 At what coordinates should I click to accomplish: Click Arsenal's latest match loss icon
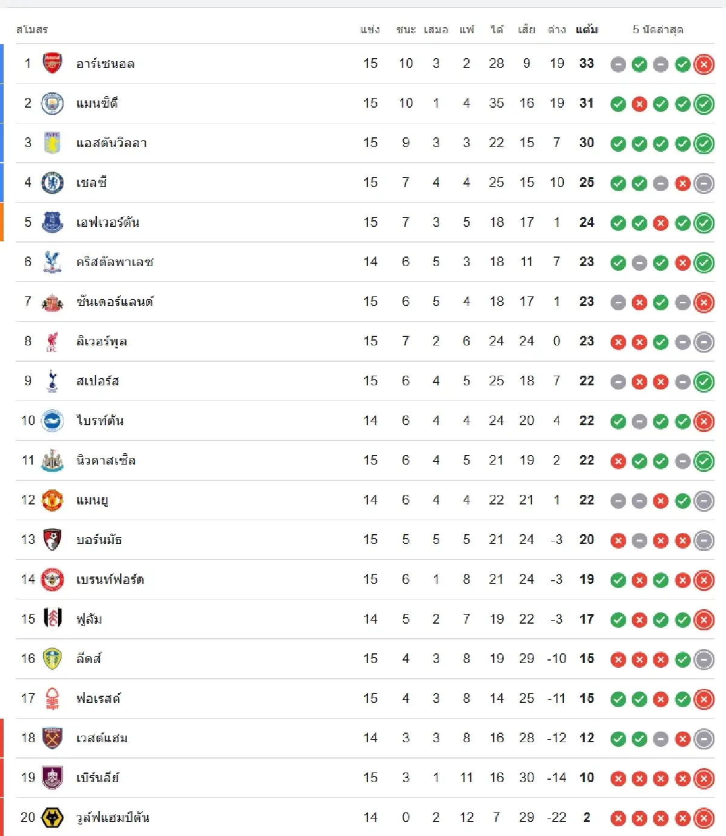[x=704, y=64]
